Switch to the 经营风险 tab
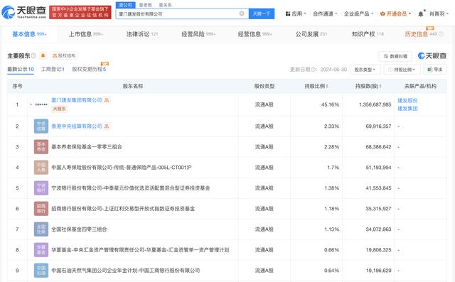Image resolution: width=455 pixels, height=282 pixels. coord(198,34)
